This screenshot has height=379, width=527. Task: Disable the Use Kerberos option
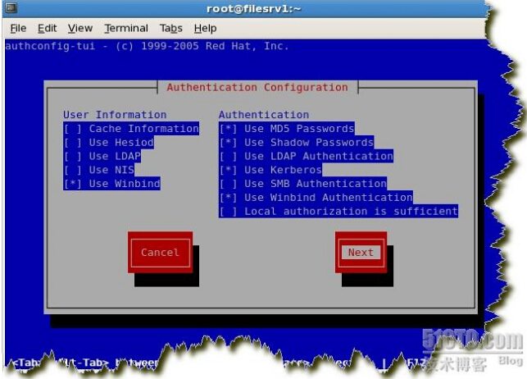[270, 170]
